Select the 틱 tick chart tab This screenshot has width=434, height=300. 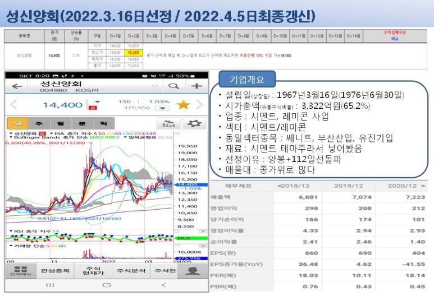point(103,123)
